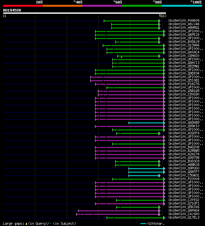Screen dimensions: 205x226
Task: Click the purple alignment bar of P16276
Action: [129, 84]
